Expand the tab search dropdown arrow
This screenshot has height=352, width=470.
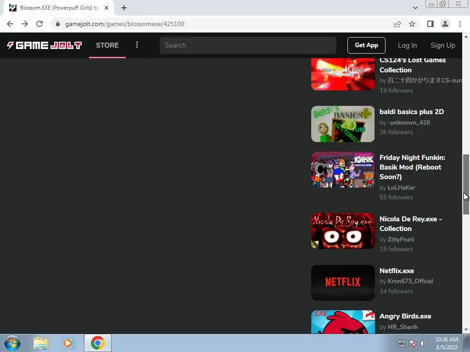[x=415, y=8]
